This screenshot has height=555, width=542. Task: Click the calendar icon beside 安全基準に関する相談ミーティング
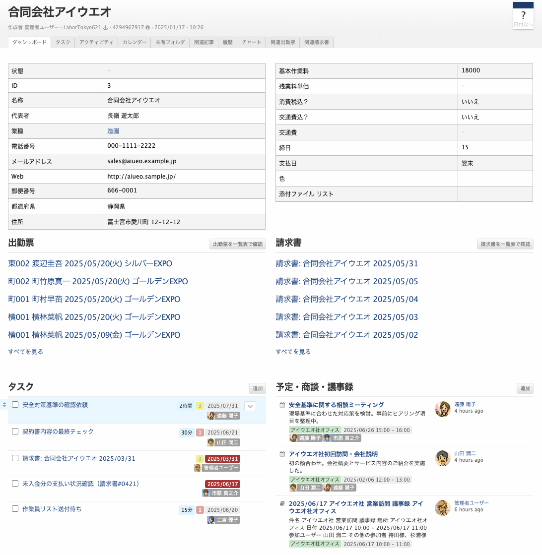[282, 405]
